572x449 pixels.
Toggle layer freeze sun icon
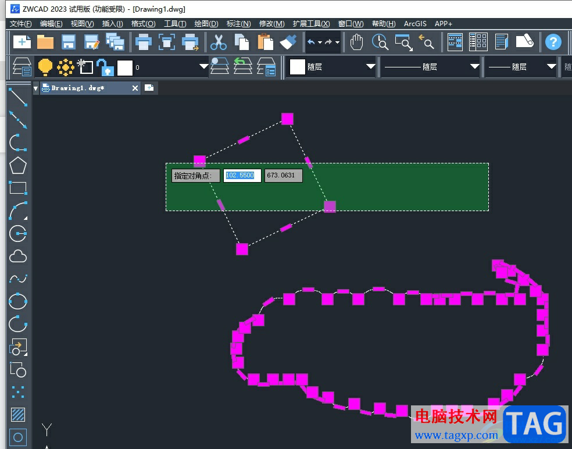pos(66,67)
